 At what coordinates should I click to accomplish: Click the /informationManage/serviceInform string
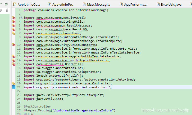83,110
